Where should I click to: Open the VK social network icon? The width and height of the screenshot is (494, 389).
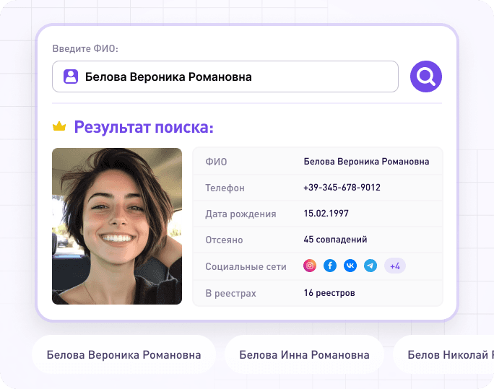click(x=350, y=266)
